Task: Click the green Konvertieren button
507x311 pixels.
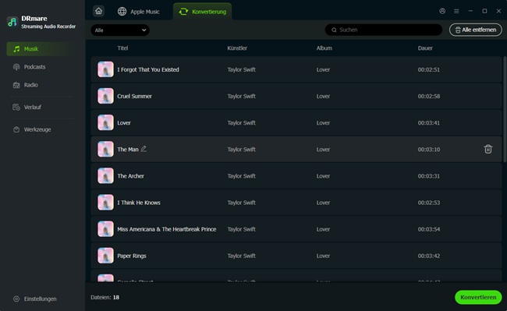Action: point(478,297)
